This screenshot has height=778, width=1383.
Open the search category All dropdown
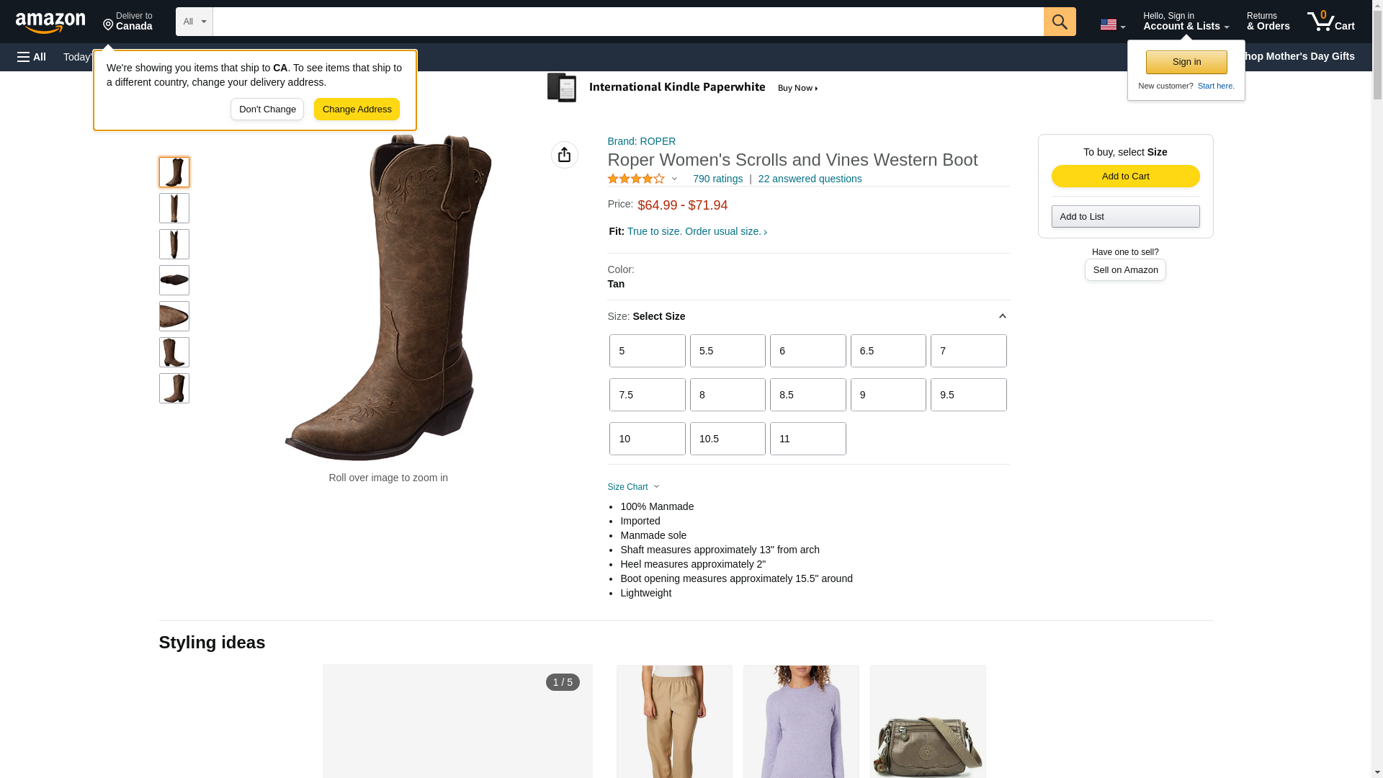[194, 22]
